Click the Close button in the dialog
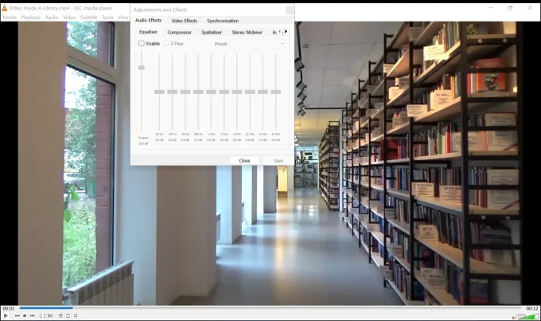Image resolution: width=541 pixels, height=321 pixels. (244, 161)
